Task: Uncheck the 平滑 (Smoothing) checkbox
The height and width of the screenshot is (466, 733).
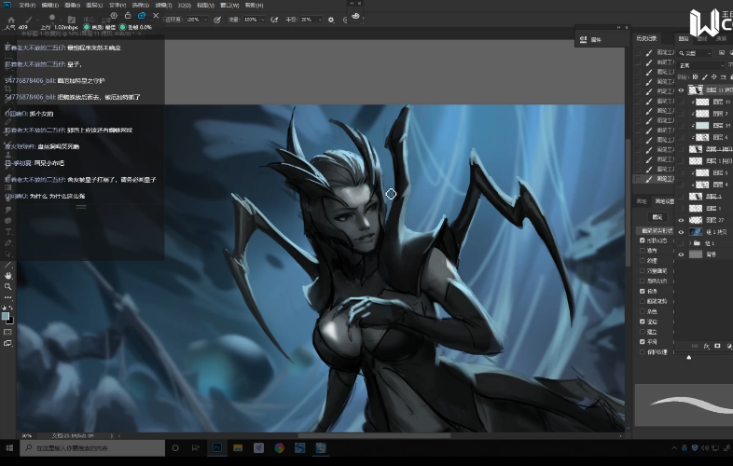Action: click(643, 342)
